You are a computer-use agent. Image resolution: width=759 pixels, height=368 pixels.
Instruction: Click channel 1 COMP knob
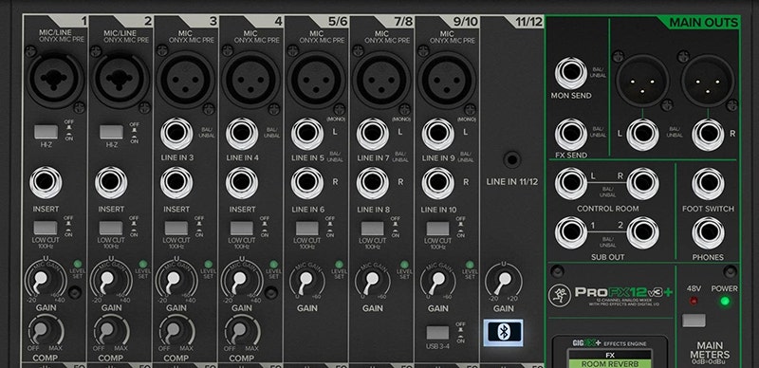41,331
